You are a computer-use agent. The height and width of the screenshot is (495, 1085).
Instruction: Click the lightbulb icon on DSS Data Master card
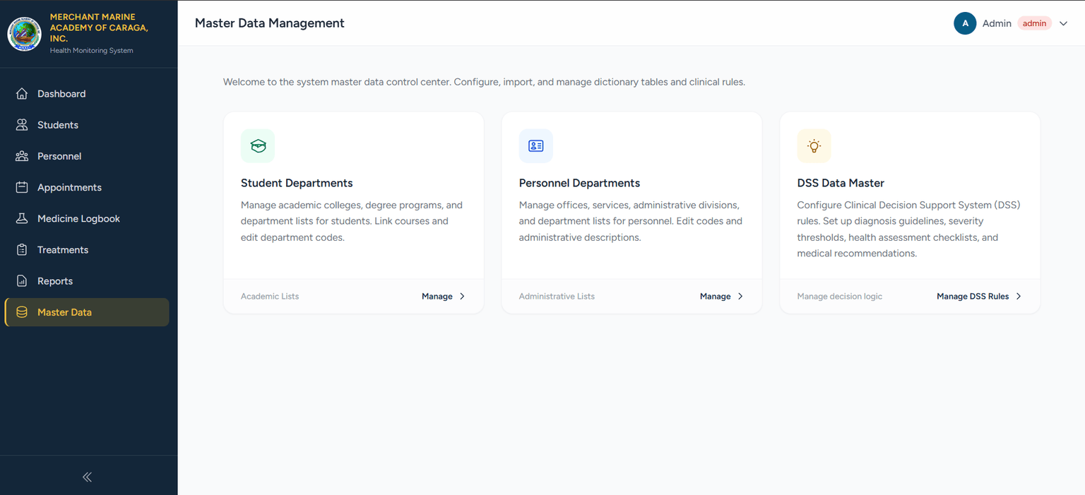click(x=814, y=146)
